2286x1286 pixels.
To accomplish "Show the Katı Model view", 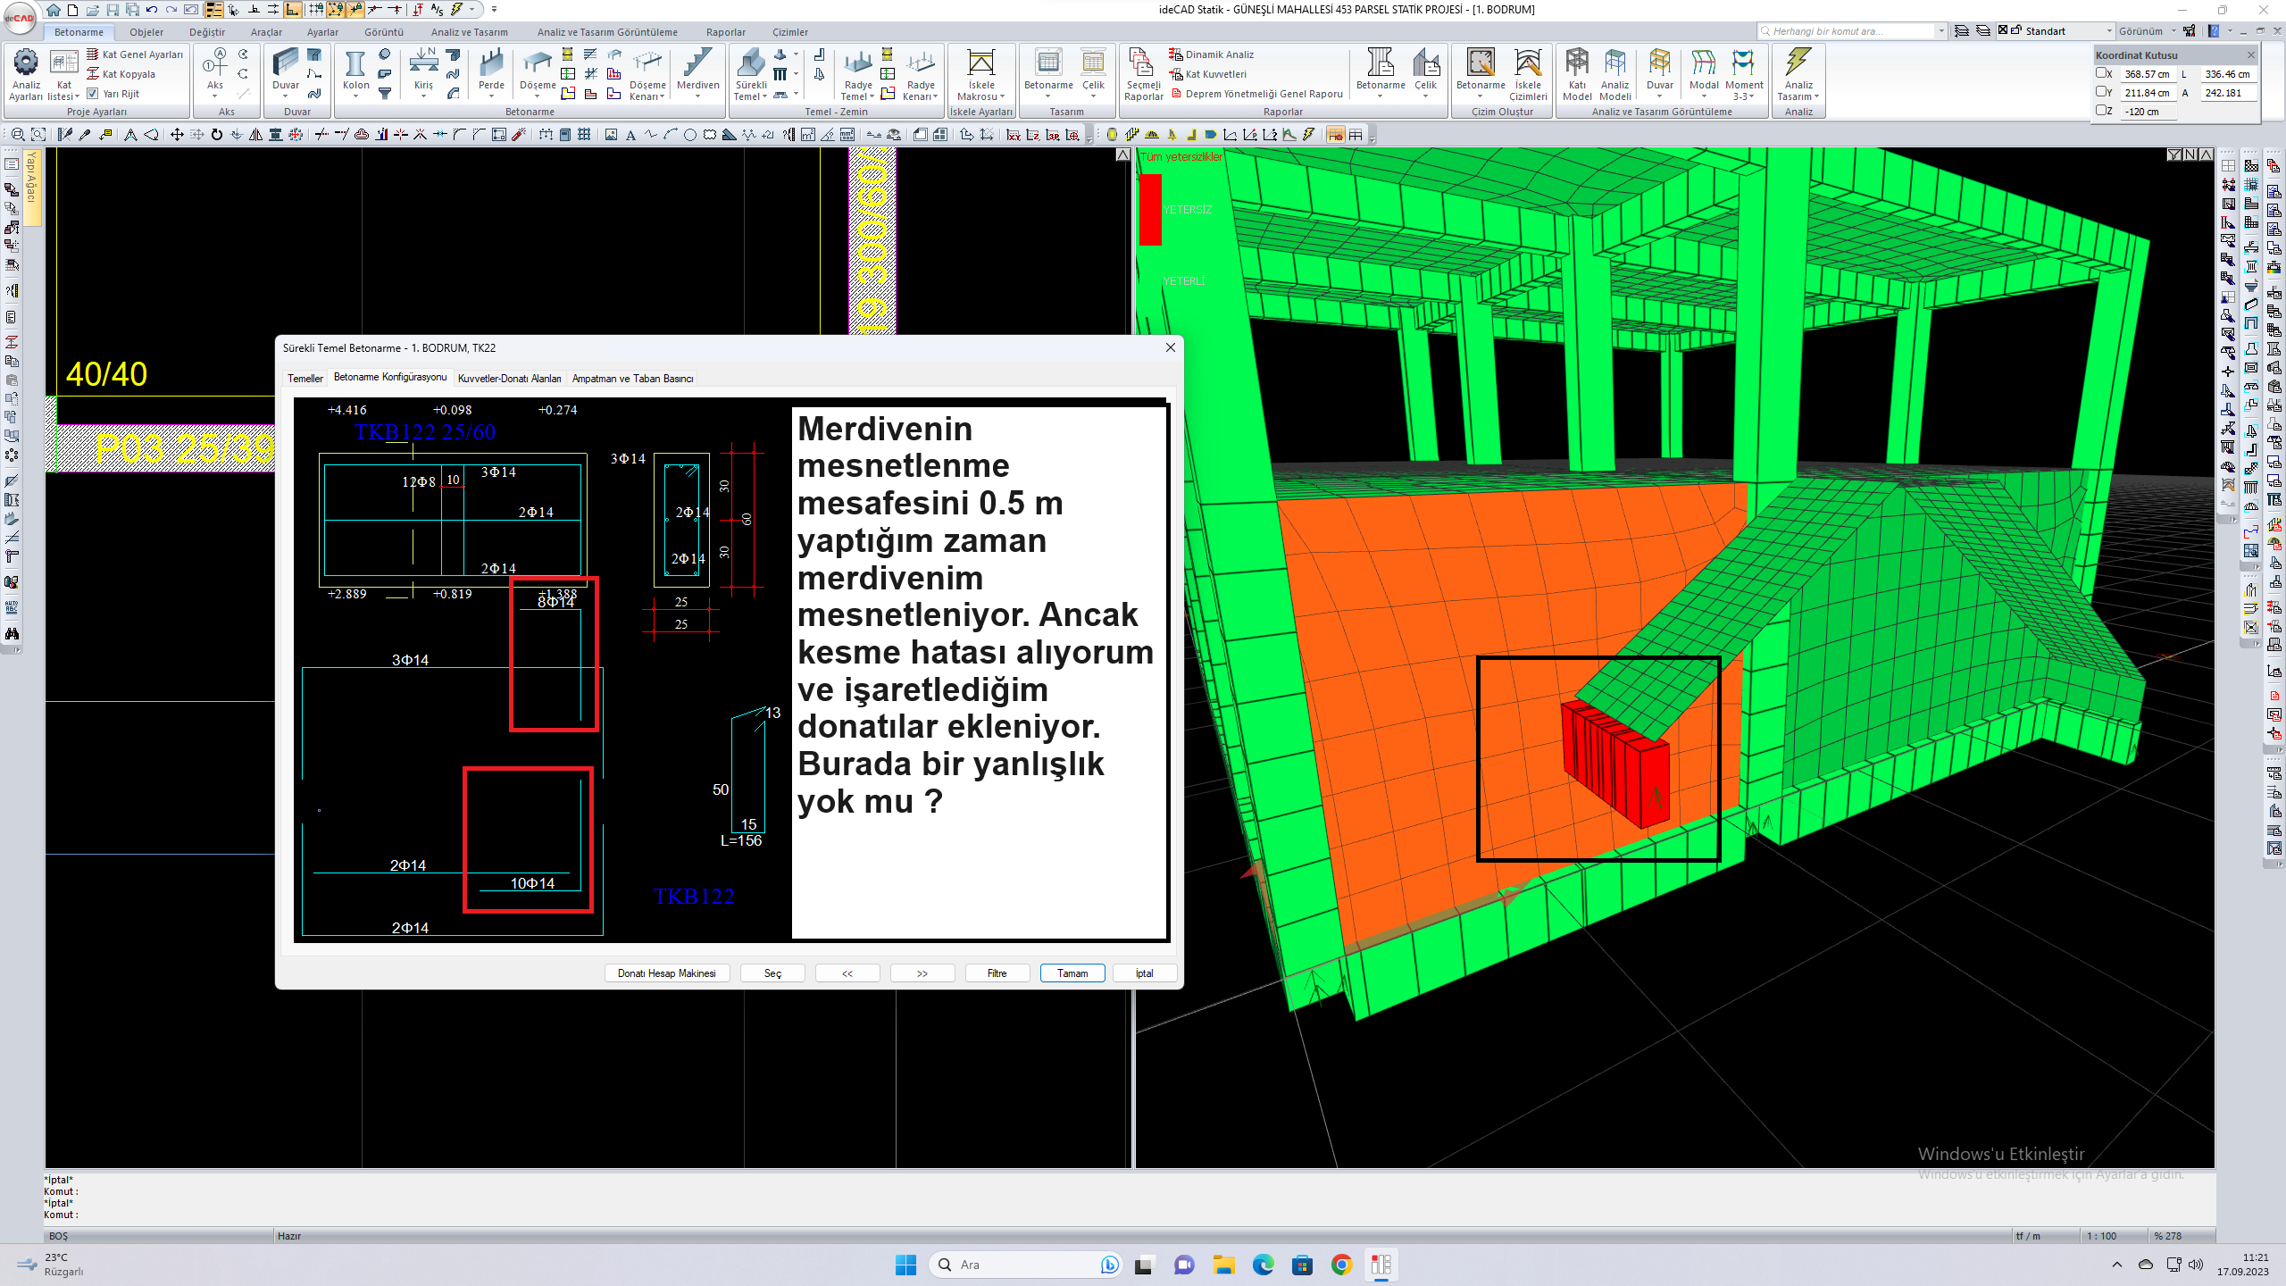I will coord(1577,74).
